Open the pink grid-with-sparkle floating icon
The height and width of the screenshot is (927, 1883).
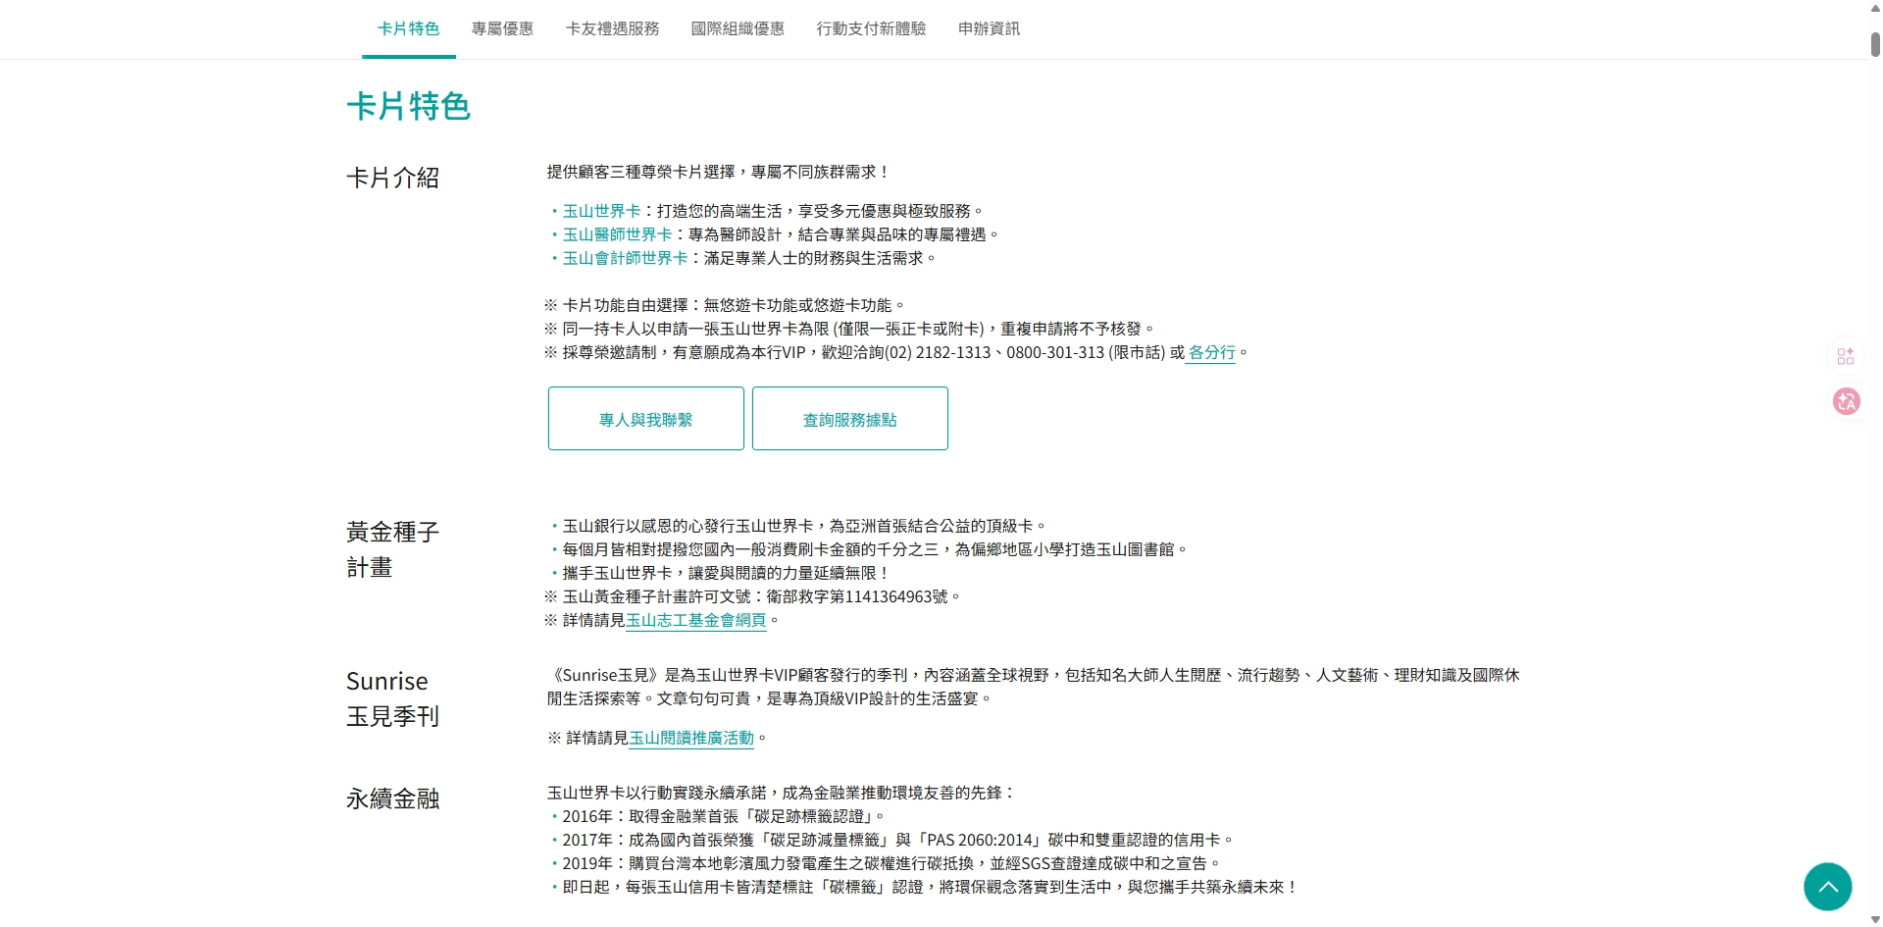click(x=1846, y=356)
